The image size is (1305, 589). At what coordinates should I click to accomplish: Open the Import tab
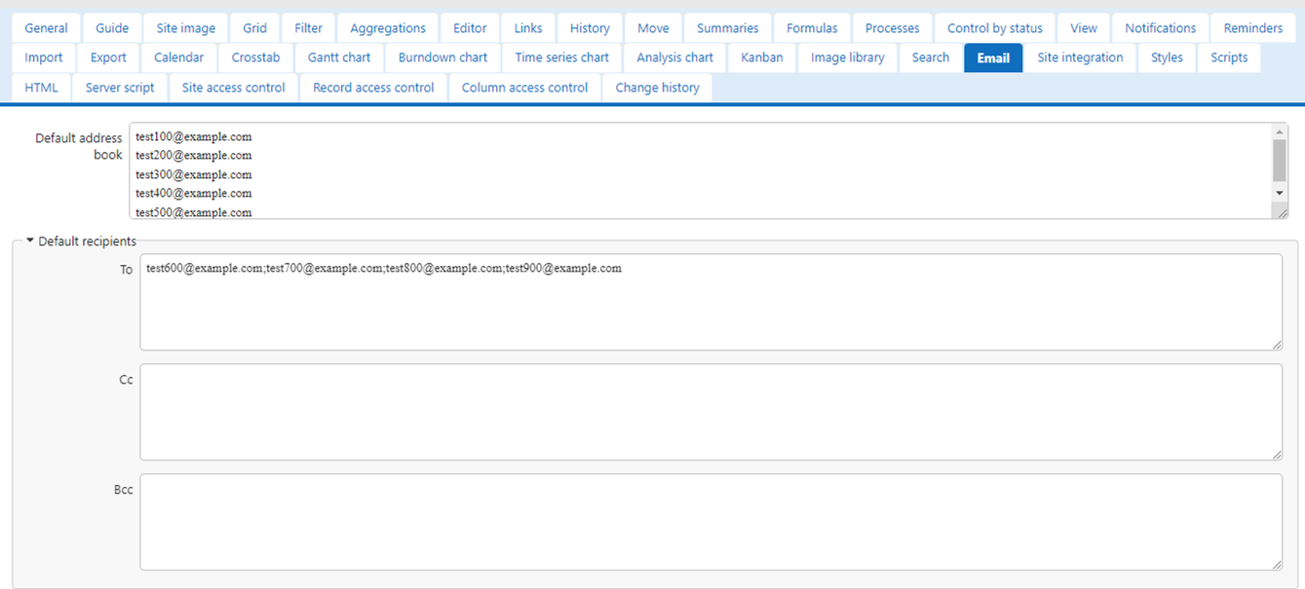[x=44, y=57]
